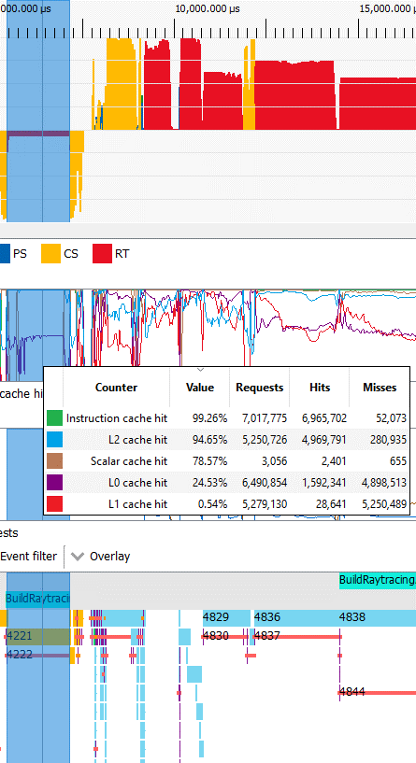Sort by the Counter column header
Screen dimensions: 416x763
[116, 388]
